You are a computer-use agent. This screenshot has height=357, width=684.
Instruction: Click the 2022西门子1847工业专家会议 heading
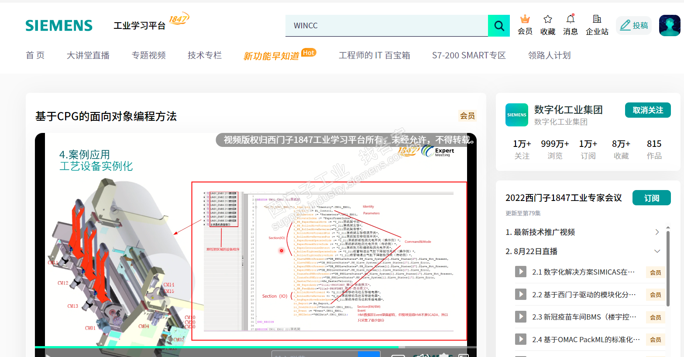564,198
